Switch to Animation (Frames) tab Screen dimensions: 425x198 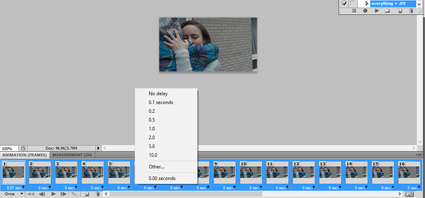point(25,155)
